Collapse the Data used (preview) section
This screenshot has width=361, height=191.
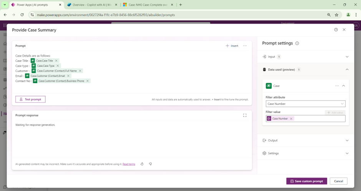click(347, 70)
